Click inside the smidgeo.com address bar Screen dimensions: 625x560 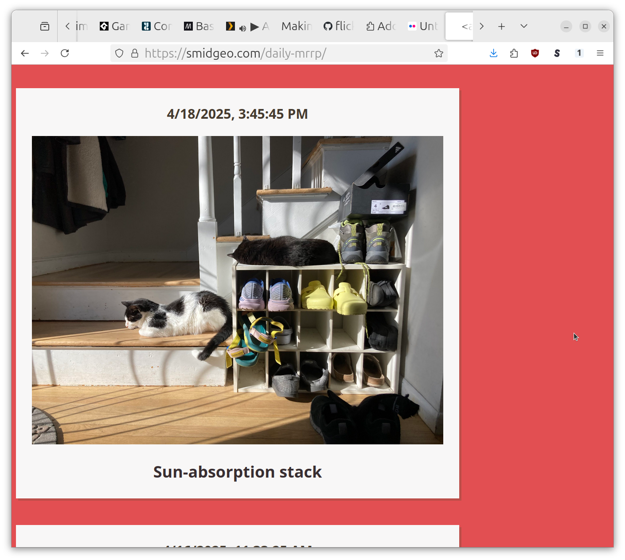266,53
